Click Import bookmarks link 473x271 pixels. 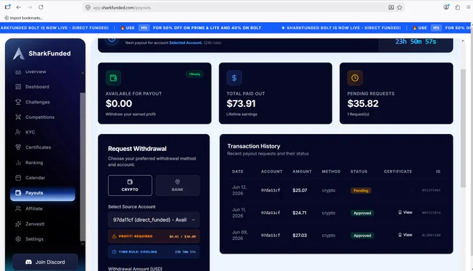point(24,18)
